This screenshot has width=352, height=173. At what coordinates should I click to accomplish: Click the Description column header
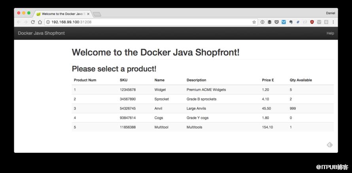point(196,80)
